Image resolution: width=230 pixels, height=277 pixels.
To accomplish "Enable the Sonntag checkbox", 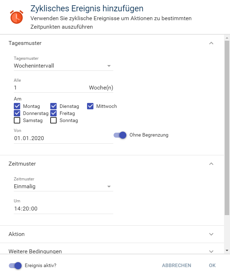I will [x=53, y=120].
